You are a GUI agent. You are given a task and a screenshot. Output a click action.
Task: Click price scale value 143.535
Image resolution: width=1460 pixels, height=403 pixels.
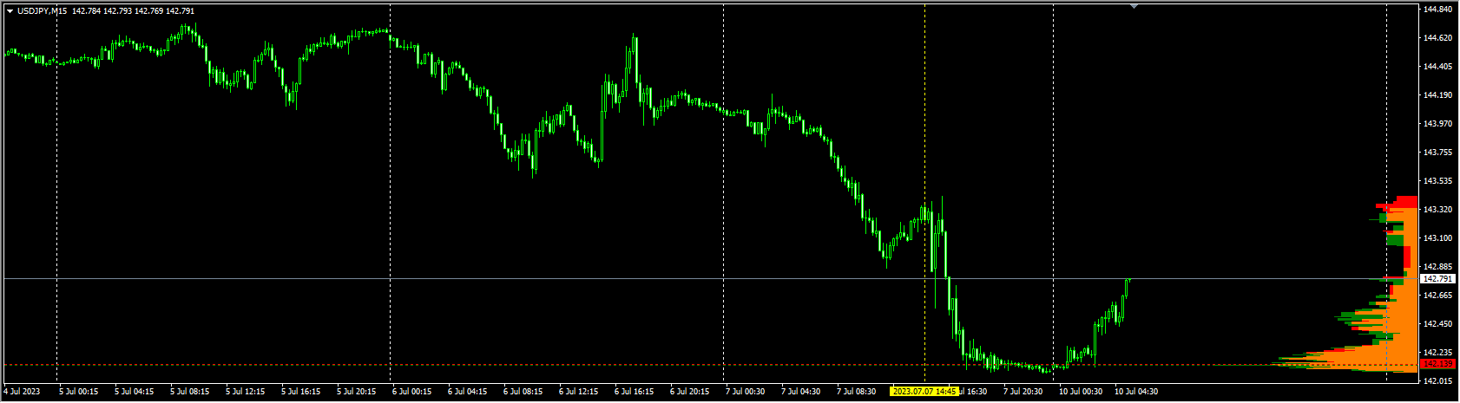(1438, 181)
